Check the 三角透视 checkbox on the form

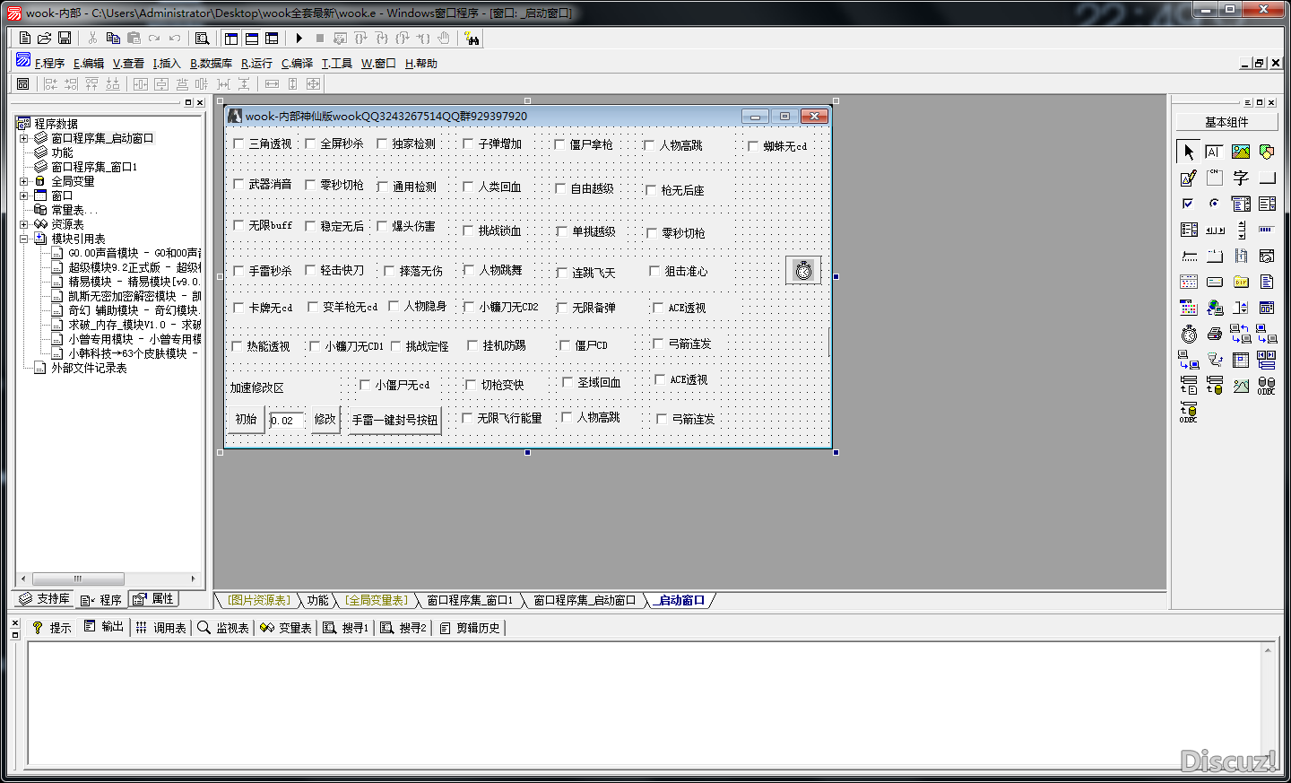(238, 144)
